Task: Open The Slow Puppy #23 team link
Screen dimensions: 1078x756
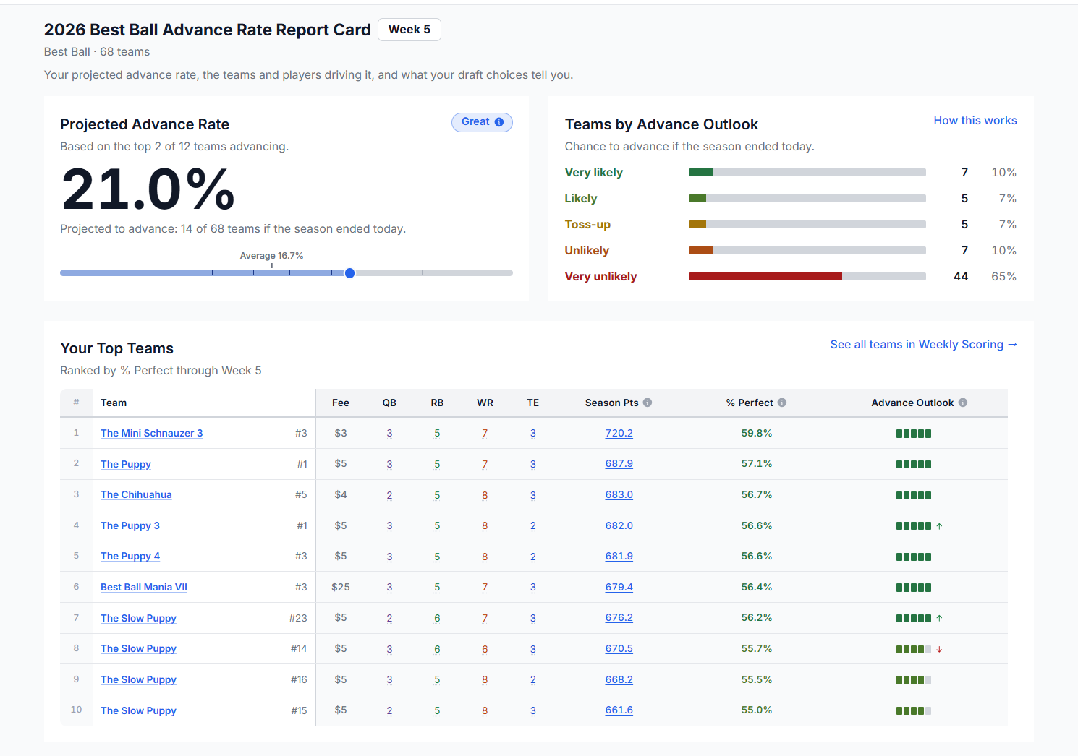Action: 138,618
